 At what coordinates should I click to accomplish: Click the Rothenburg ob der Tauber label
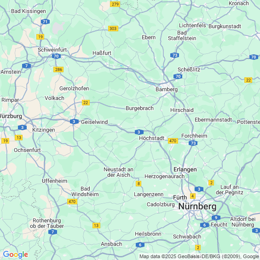[x=47, y=223]
